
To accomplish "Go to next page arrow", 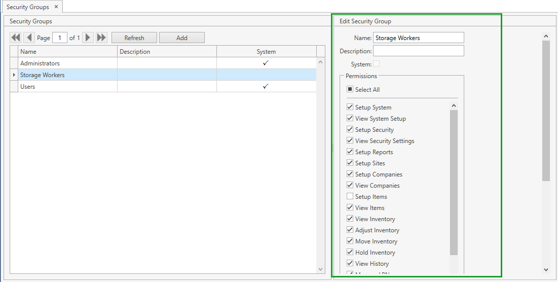I will tap(88, 38).
